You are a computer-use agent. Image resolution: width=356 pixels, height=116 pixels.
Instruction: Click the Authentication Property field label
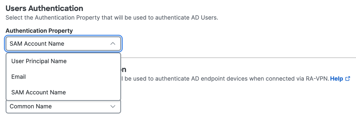pos(39,31)
